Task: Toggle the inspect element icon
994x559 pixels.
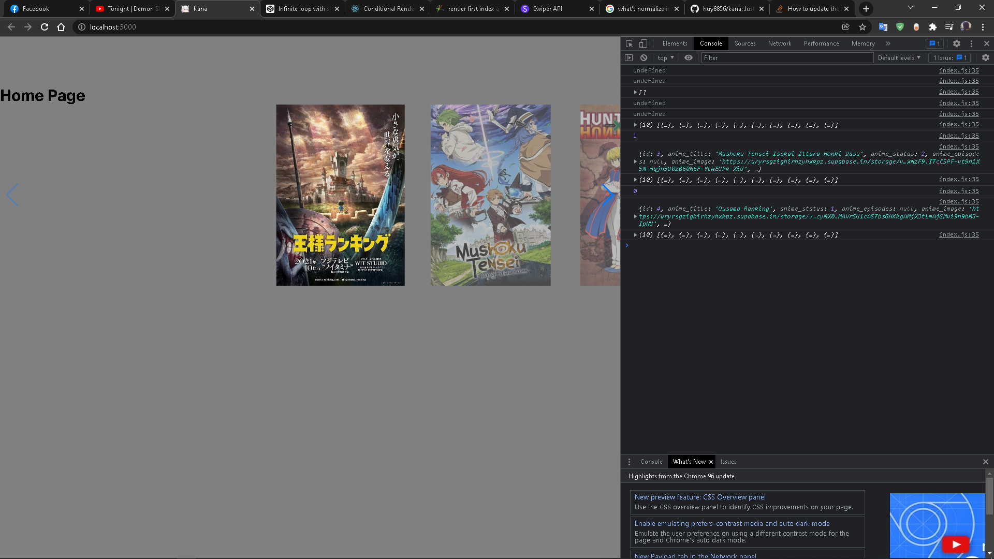Action: click(630, 43)
